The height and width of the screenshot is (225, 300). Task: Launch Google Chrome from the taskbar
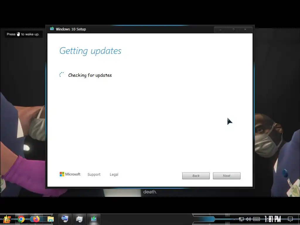[21, 219]
